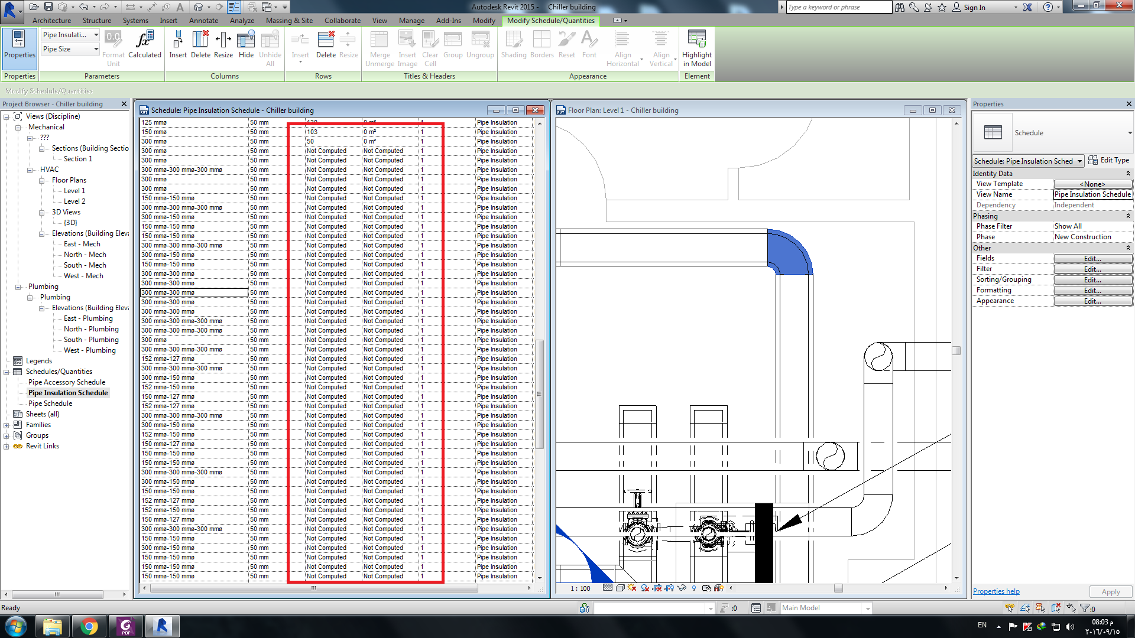
Task: Click the schedule's horizontal scrollbar
Action: point(313,588)
